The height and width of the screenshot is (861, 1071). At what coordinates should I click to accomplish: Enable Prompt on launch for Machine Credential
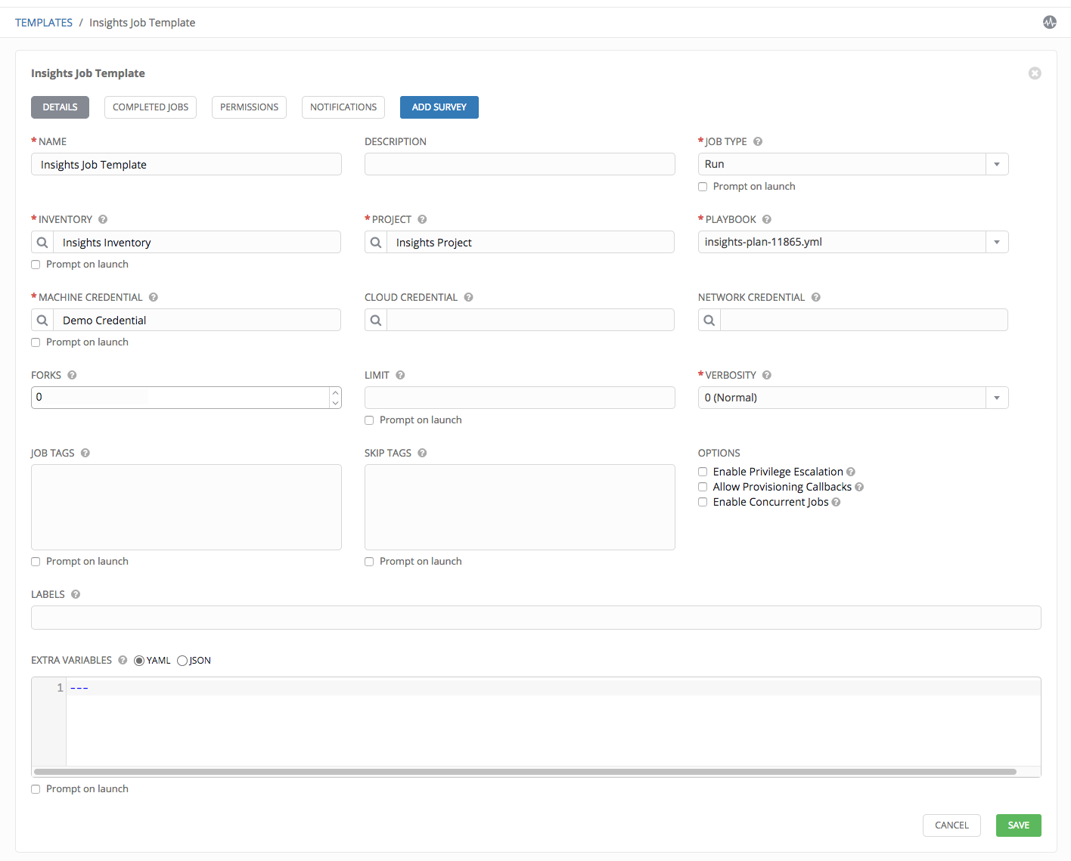tap(36, 342)
